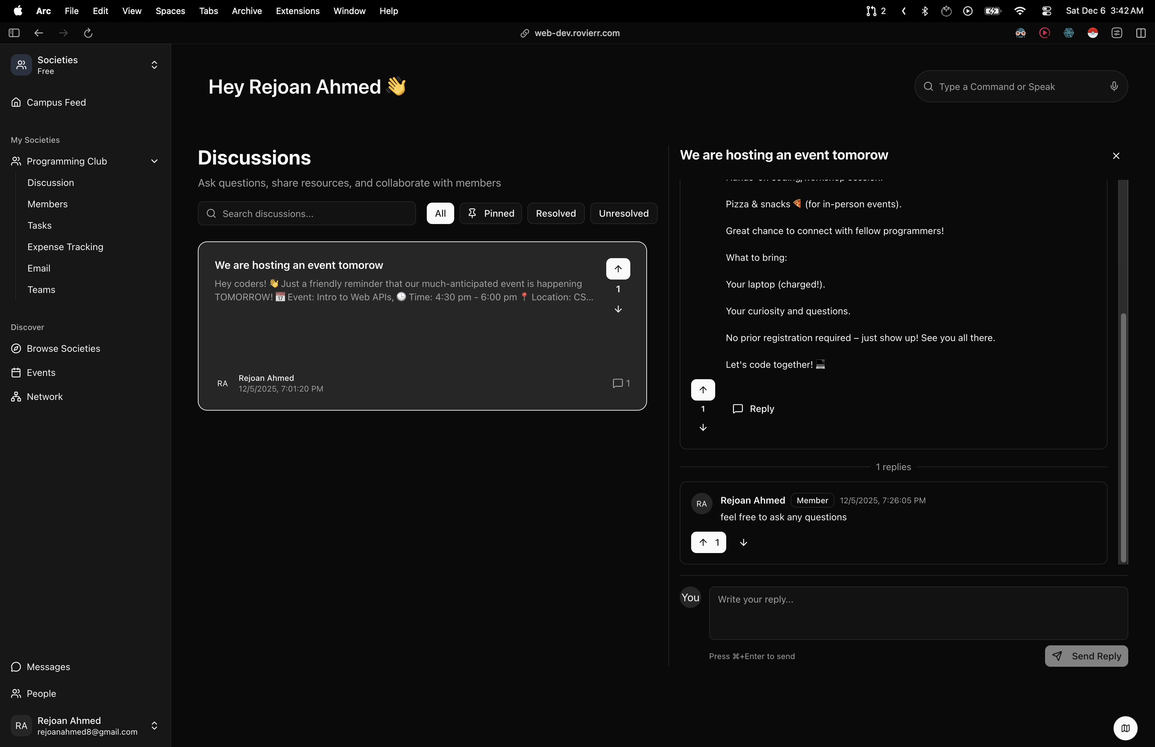Image resolution: width=1155 pixels, height=747 pixels.
Task: Reload the page with refresh icon
Action: click(x=88, y=33)
